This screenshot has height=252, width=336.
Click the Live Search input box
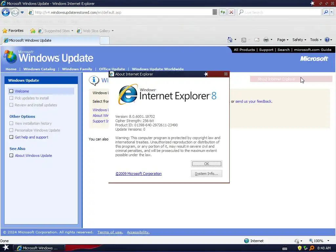pos(279,12)
